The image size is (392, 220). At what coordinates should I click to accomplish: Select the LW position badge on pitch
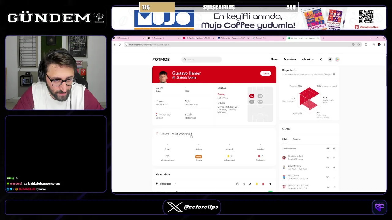(x=252, y=96)
